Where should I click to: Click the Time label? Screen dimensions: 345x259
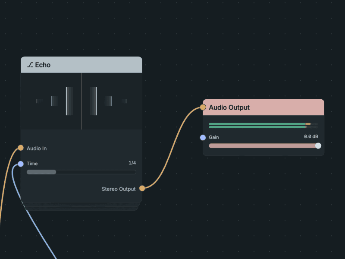[x=32, y=164]
